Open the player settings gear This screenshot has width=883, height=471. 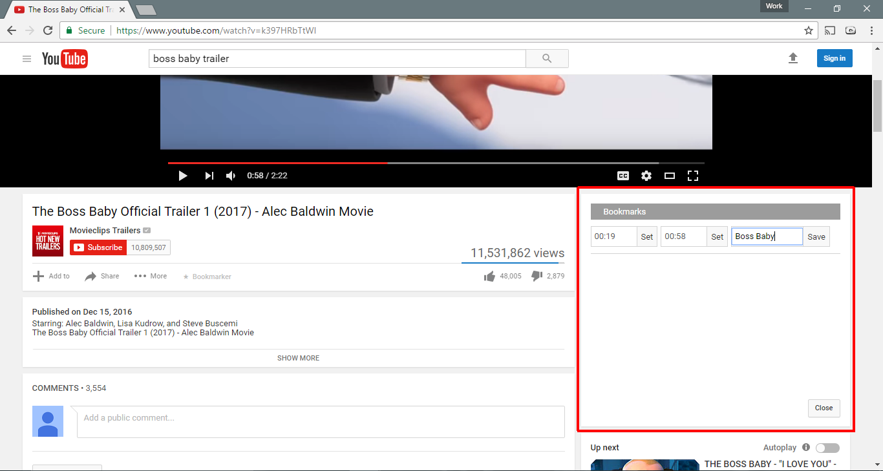(646, 176)
